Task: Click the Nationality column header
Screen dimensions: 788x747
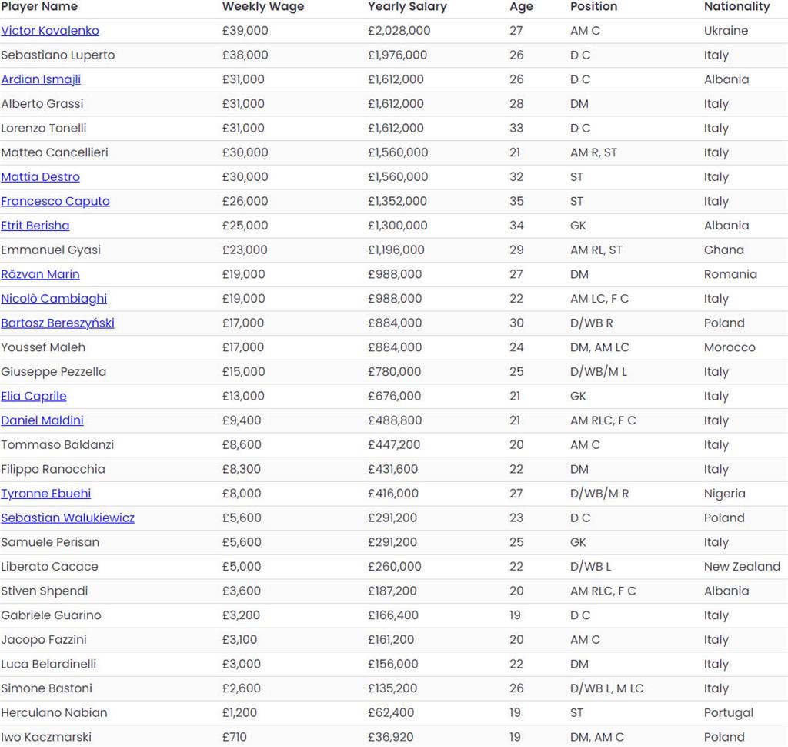Action: click(x=736, y=7)
